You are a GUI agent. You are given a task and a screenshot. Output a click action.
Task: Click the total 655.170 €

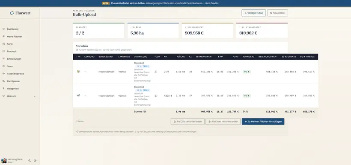pos(309,112)
